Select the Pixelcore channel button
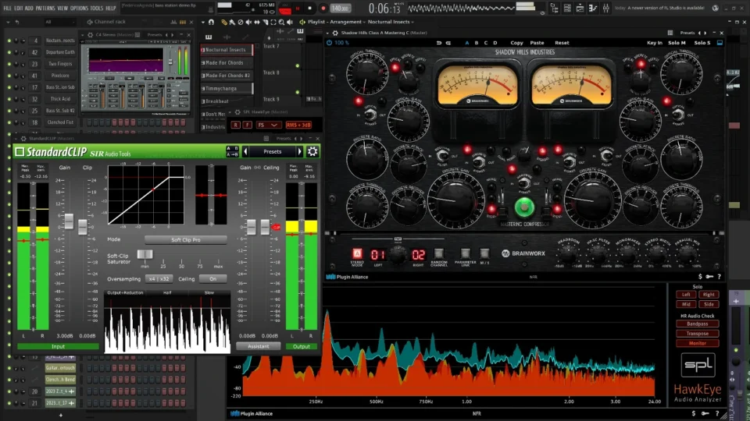 coord(60,76)
